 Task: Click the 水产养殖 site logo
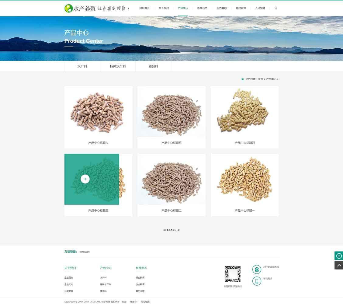click(97, 9)
